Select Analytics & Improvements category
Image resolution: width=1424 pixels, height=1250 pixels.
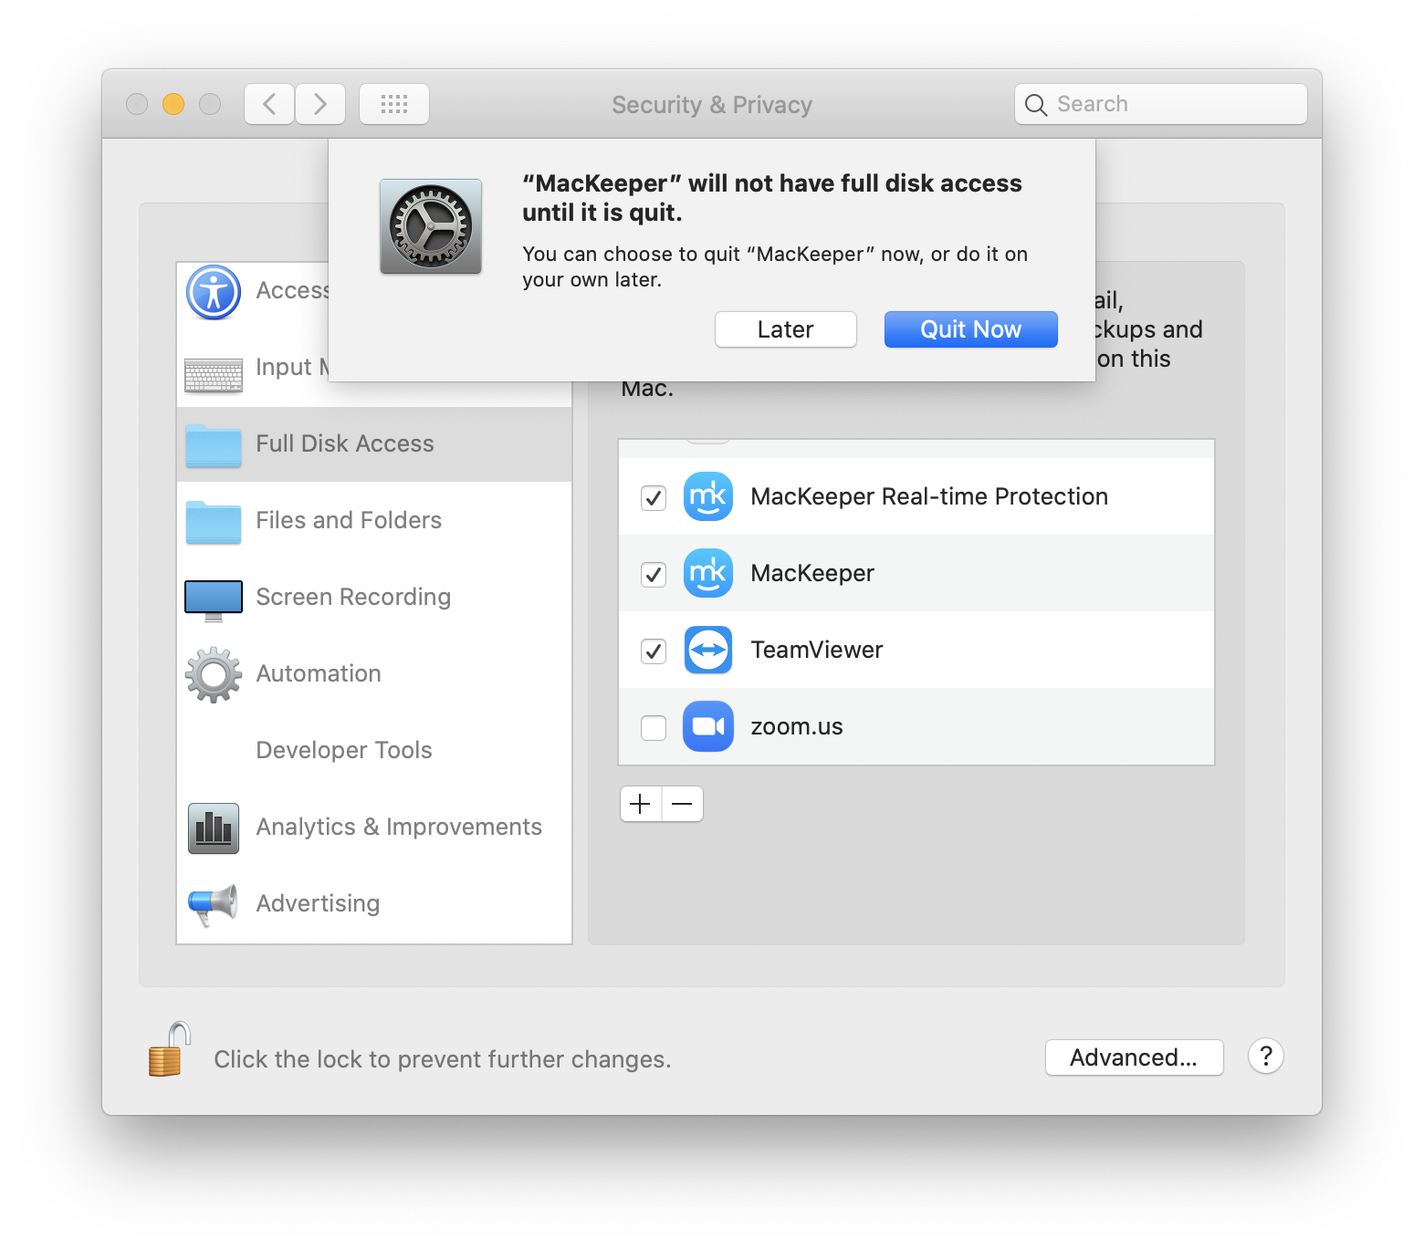pos(374,827)
